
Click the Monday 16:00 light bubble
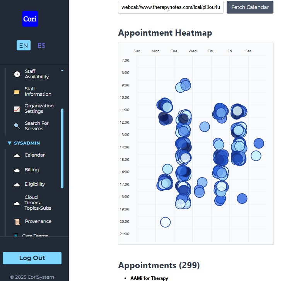tap(167, 169)
